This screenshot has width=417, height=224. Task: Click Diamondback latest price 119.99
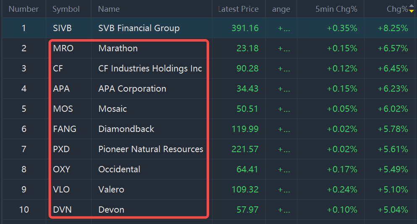point(245,129)
